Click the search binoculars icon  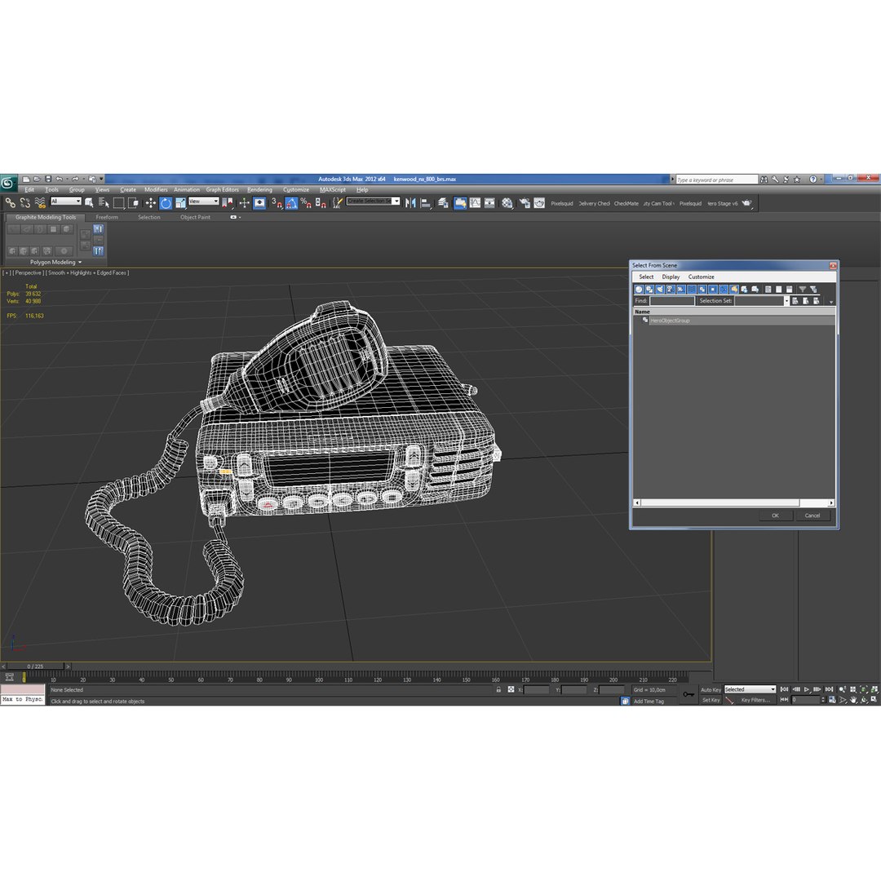click(x=764, y=179)
